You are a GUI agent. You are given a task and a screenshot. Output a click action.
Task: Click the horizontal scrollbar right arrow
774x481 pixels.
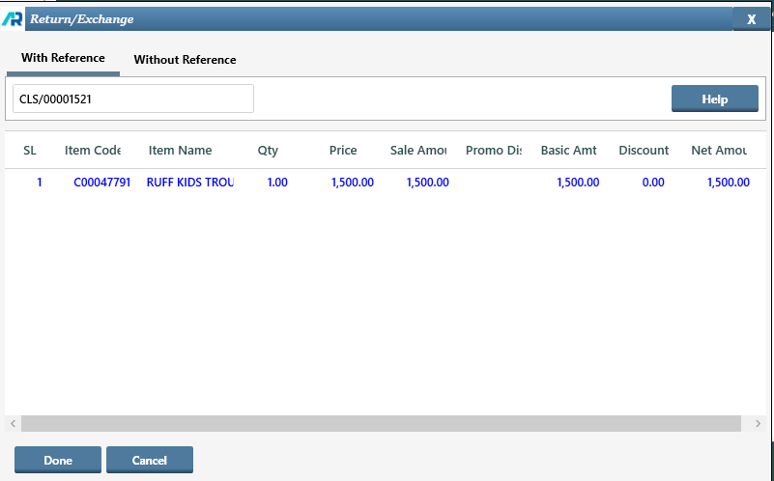[x=758, y=423]
